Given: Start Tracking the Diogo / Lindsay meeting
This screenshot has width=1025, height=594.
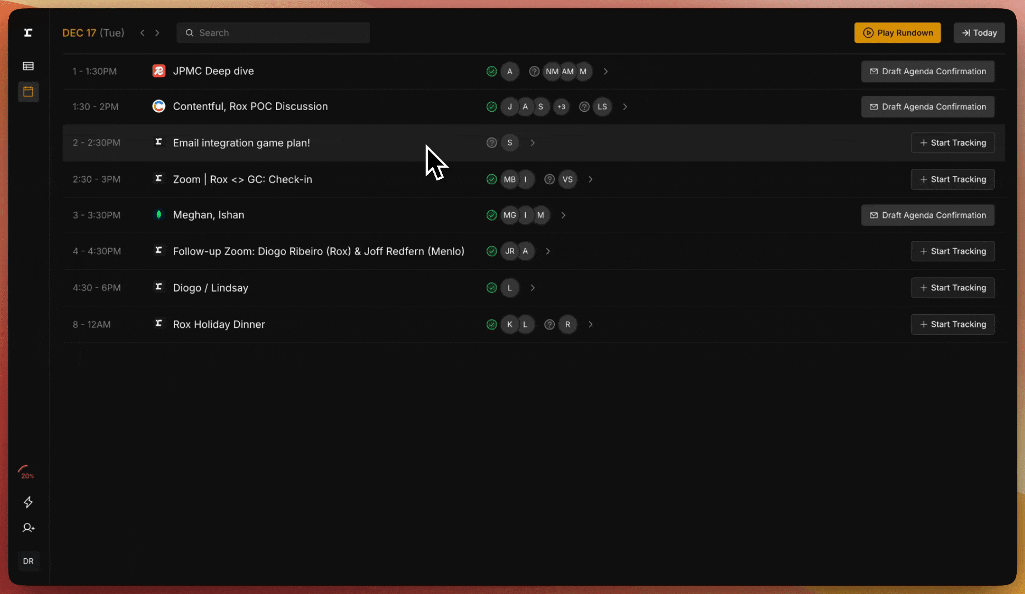Looking at the screenshot, I should [x=952, y=288].
